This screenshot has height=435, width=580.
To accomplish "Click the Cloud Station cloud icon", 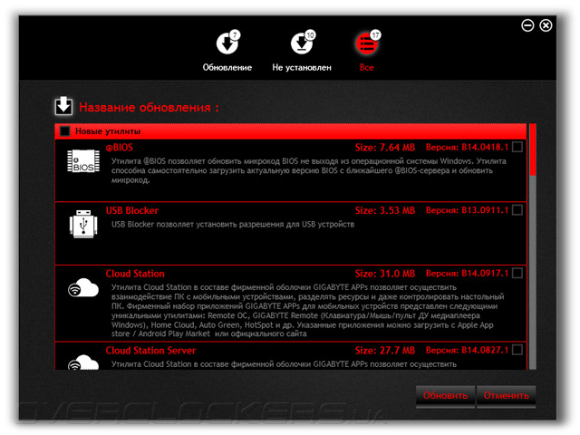I will (83, 287).
